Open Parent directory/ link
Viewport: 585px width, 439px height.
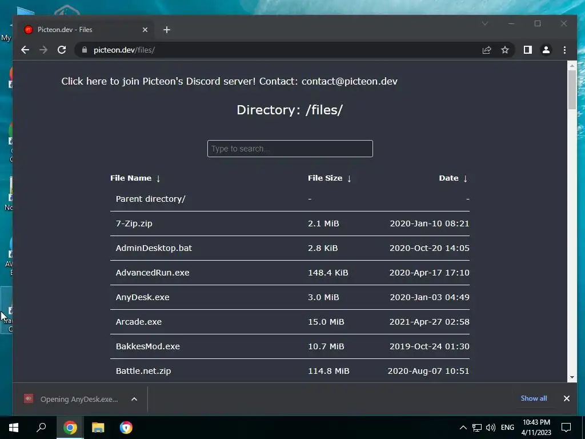150,199
